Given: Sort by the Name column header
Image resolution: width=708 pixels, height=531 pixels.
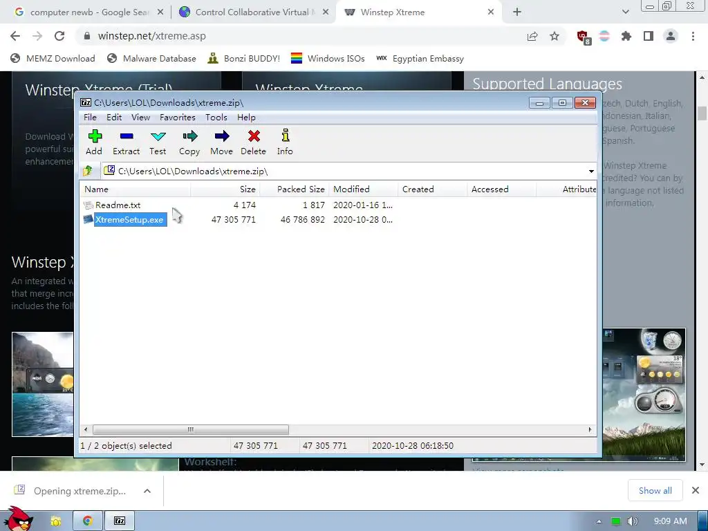Looking at the screenshot, I should pos(135,189).
